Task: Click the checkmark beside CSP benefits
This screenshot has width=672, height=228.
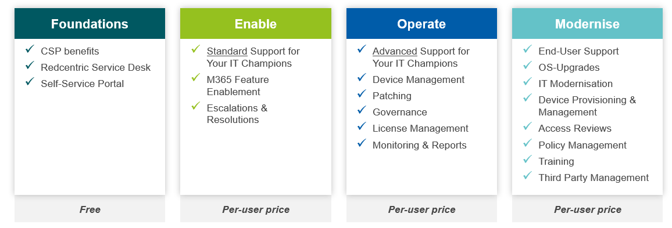Action: (30, 49)
